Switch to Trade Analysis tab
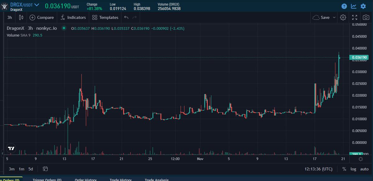 (157, 180)
